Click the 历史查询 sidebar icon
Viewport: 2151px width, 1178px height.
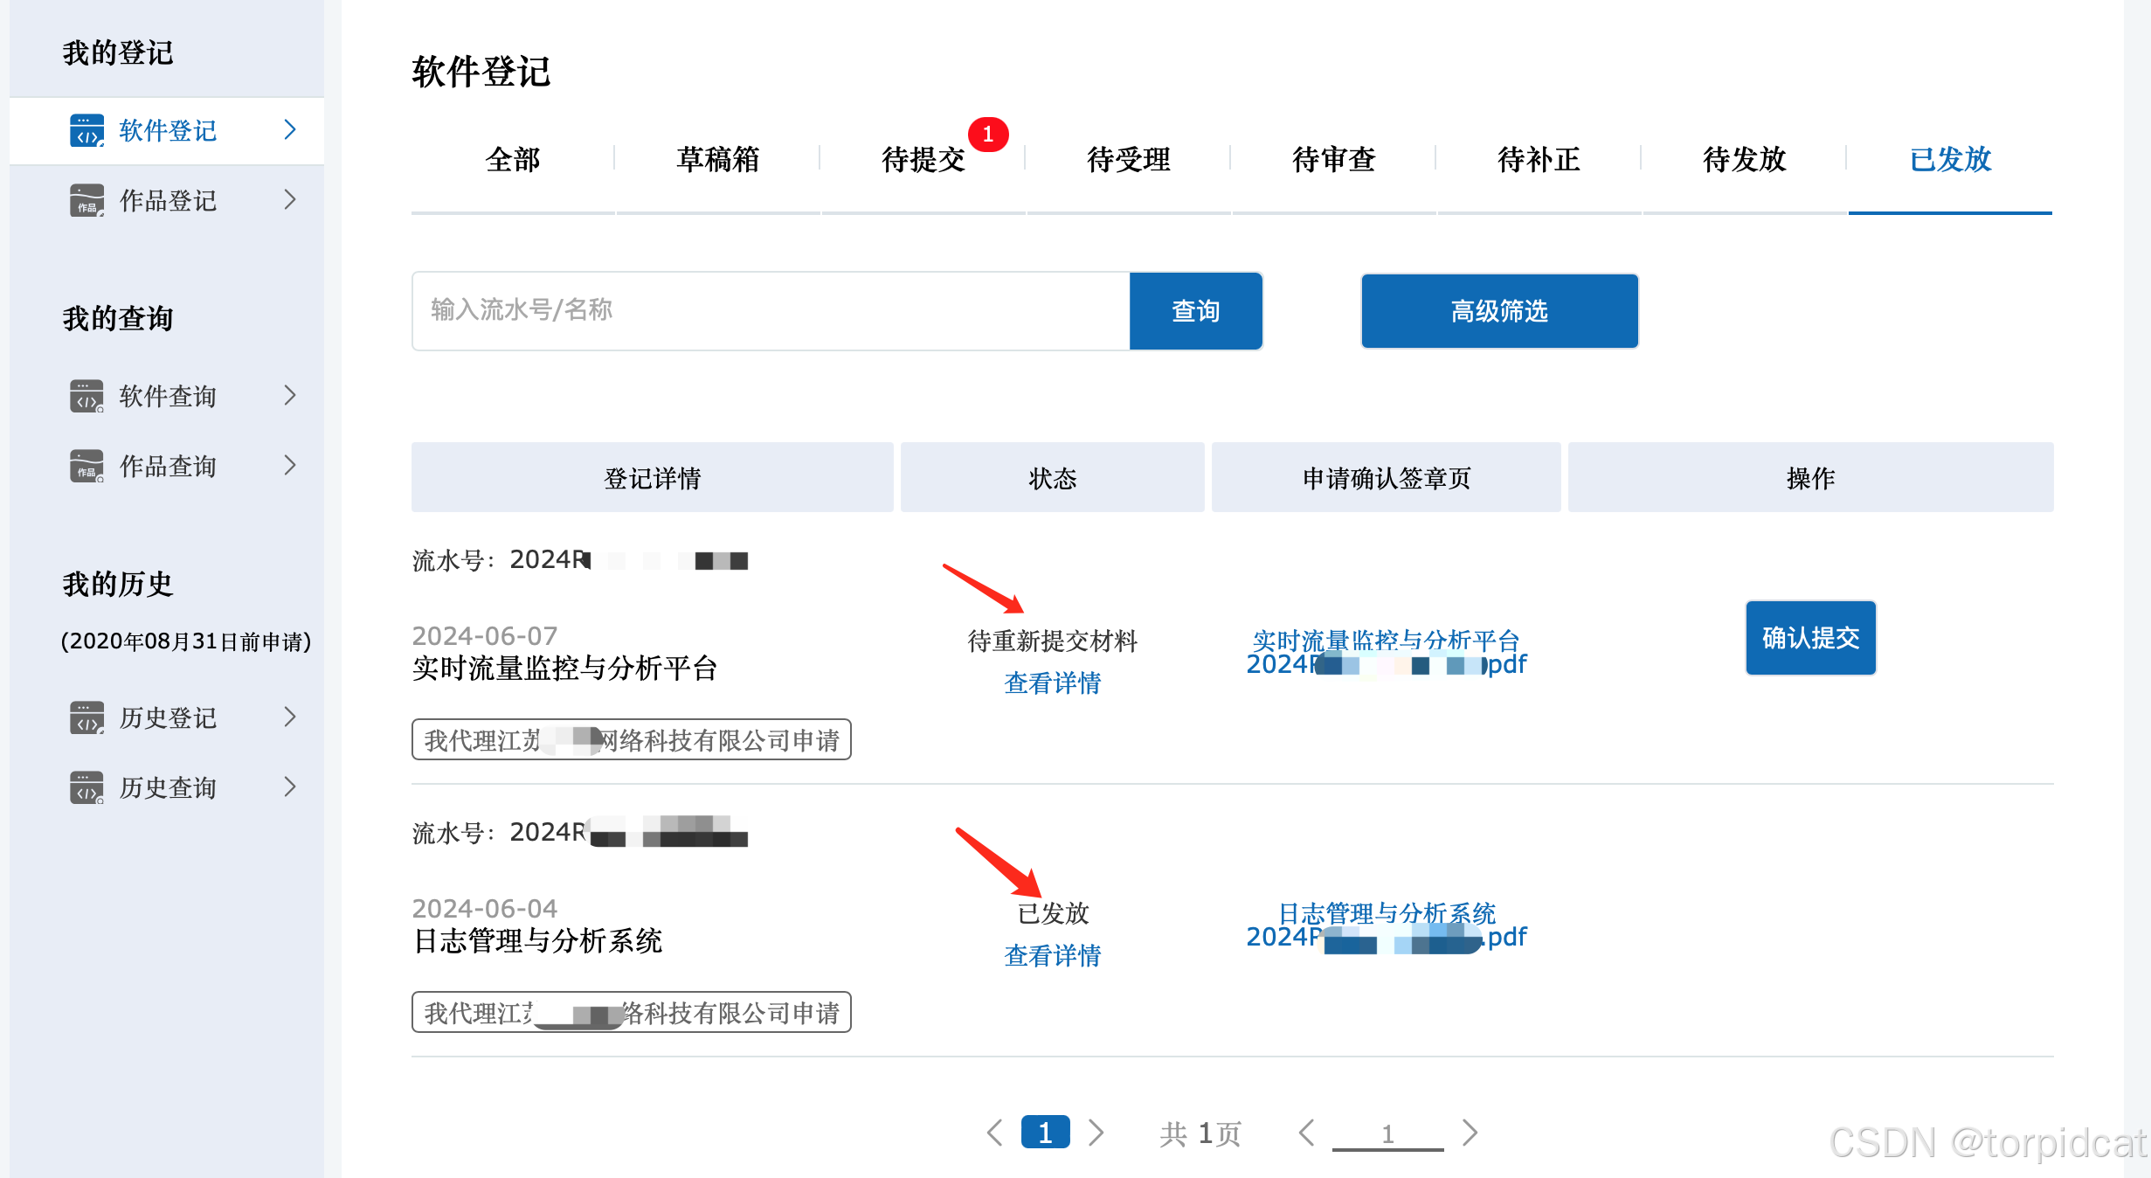86,787
